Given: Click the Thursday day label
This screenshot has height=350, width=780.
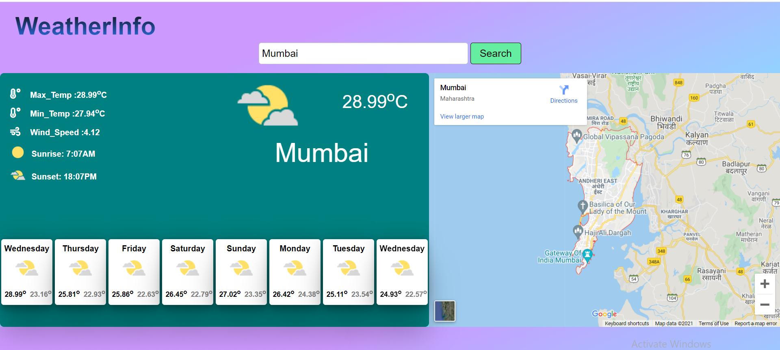Looking at the screenshot, I should coord(80,248).
